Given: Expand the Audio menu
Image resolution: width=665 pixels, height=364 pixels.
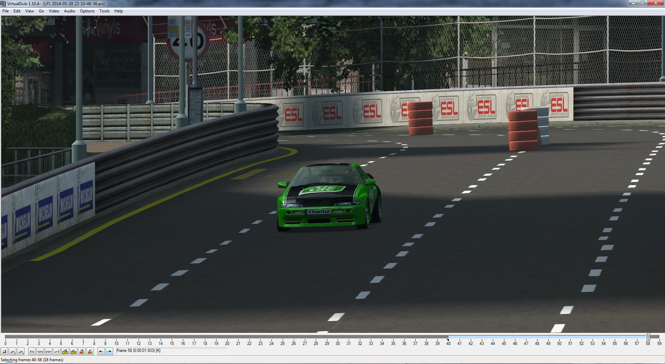Looking at the screenshot, I should [x=69, y=11].
